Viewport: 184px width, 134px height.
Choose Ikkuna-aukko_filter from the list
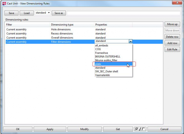click(x=114, y=60)
